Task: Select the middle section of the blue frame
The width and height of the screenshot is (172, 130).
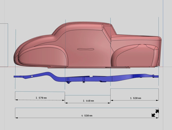Action: (x=87, y=78)
